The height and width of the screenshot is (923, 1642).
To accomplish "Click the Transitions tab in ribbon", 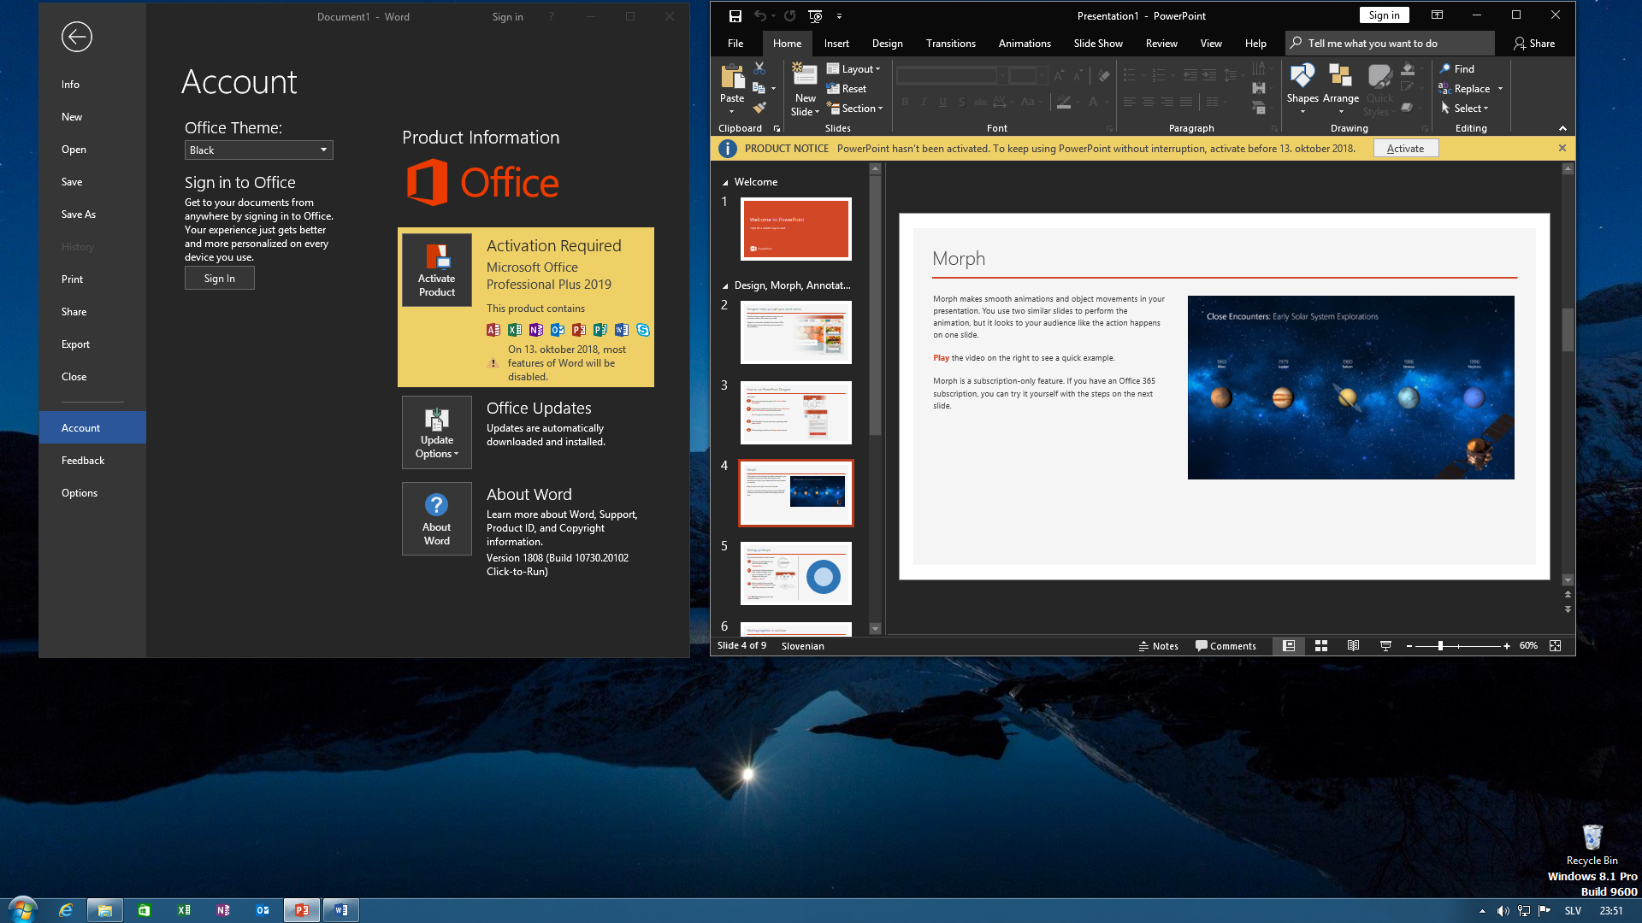I will click(x=951, y=43).
